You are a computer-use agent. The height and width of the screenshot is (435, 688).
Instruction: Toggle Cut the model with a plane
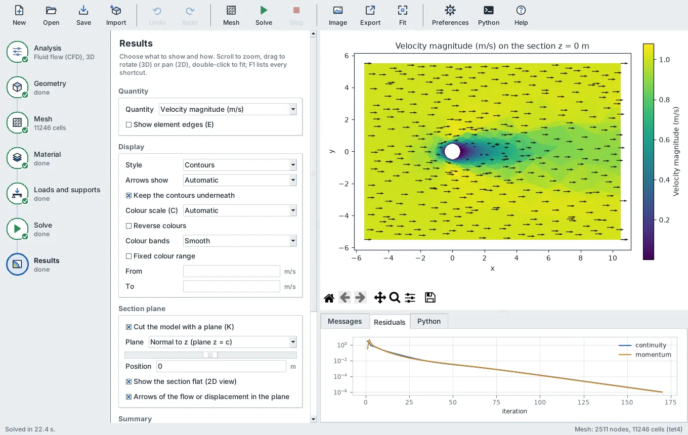pos(128,327)
